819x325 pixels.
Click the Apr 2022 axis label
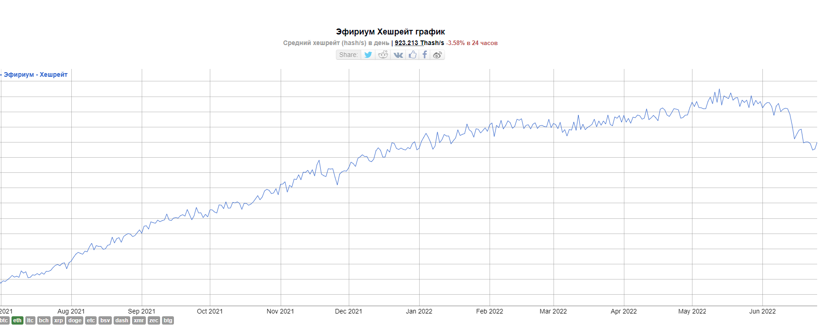click(623, 311)
